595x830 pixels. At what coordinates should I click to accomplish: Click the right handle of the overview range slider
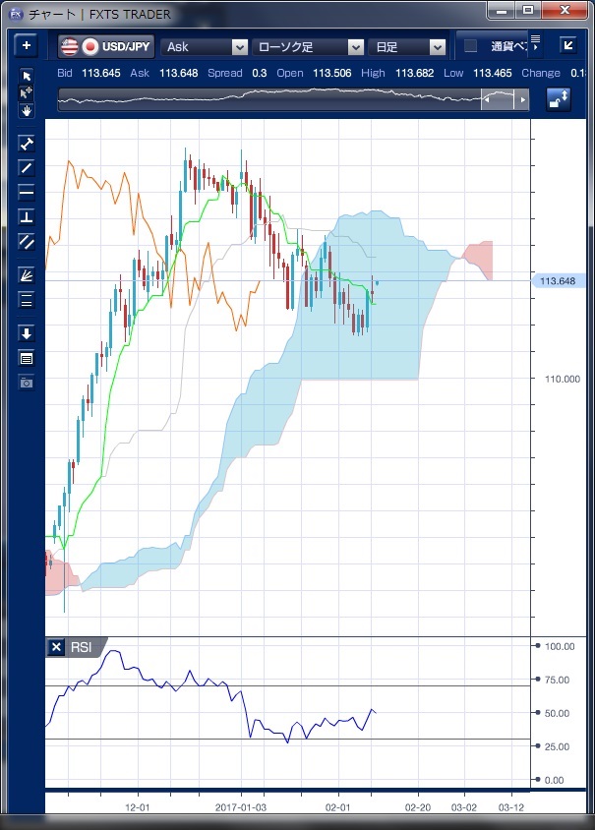pyautogui.click(x=523, y=100)
